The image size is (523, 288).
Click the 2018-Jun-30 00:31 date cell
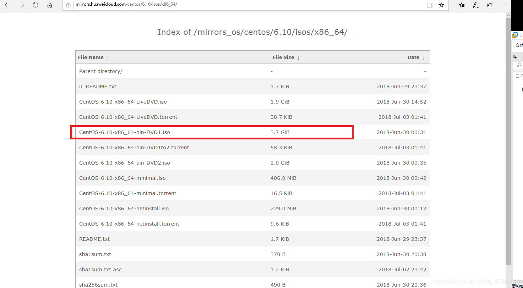click(401, 132)
